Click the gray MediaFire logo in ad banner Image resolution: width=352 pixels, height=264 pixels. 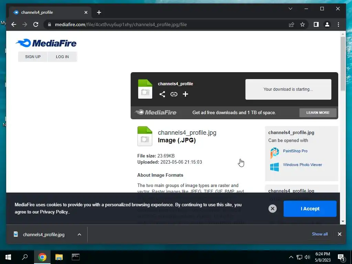click(156, 112)
